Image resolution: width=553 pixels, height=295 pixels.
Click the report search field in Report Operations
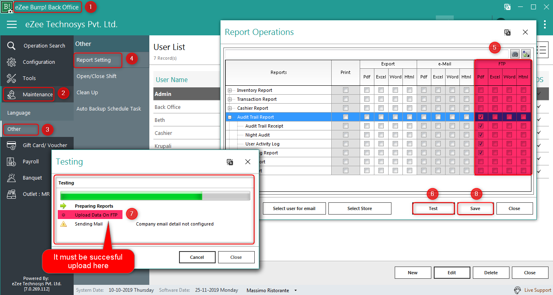coord(367,54)
